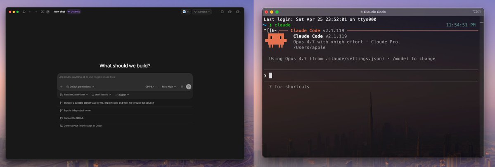Click Opus 4.7 with xhigh effort line

pos(346,42)
